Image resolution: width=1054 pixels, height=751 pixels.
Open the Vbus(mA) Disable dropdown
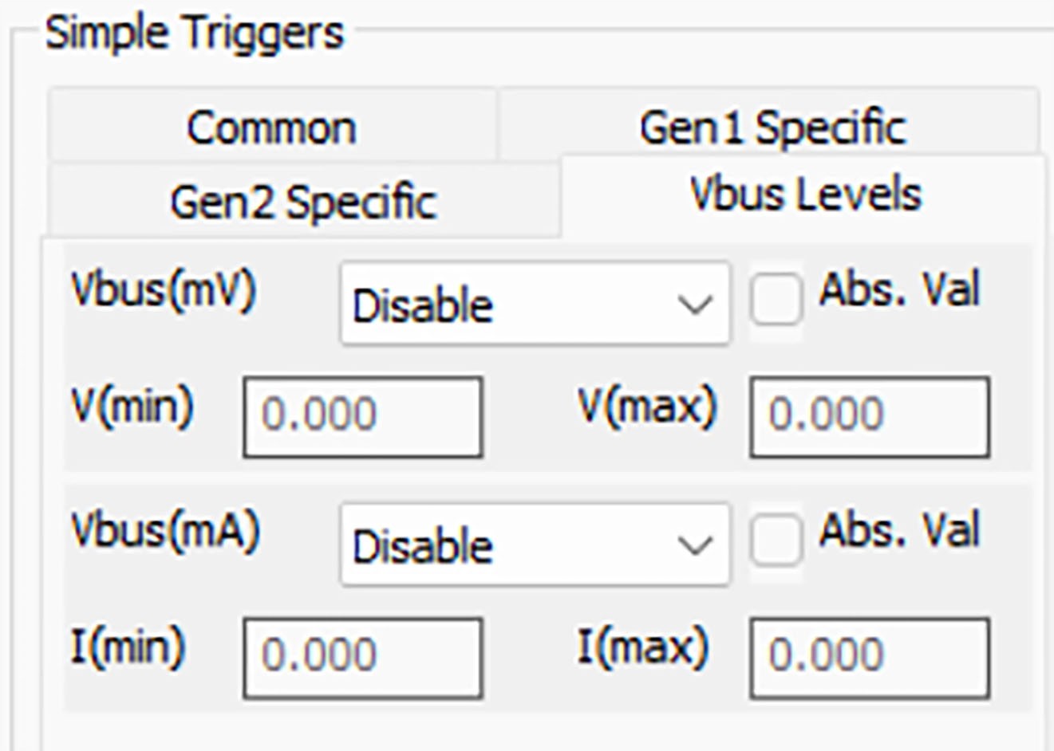click(x=535, y=545)
